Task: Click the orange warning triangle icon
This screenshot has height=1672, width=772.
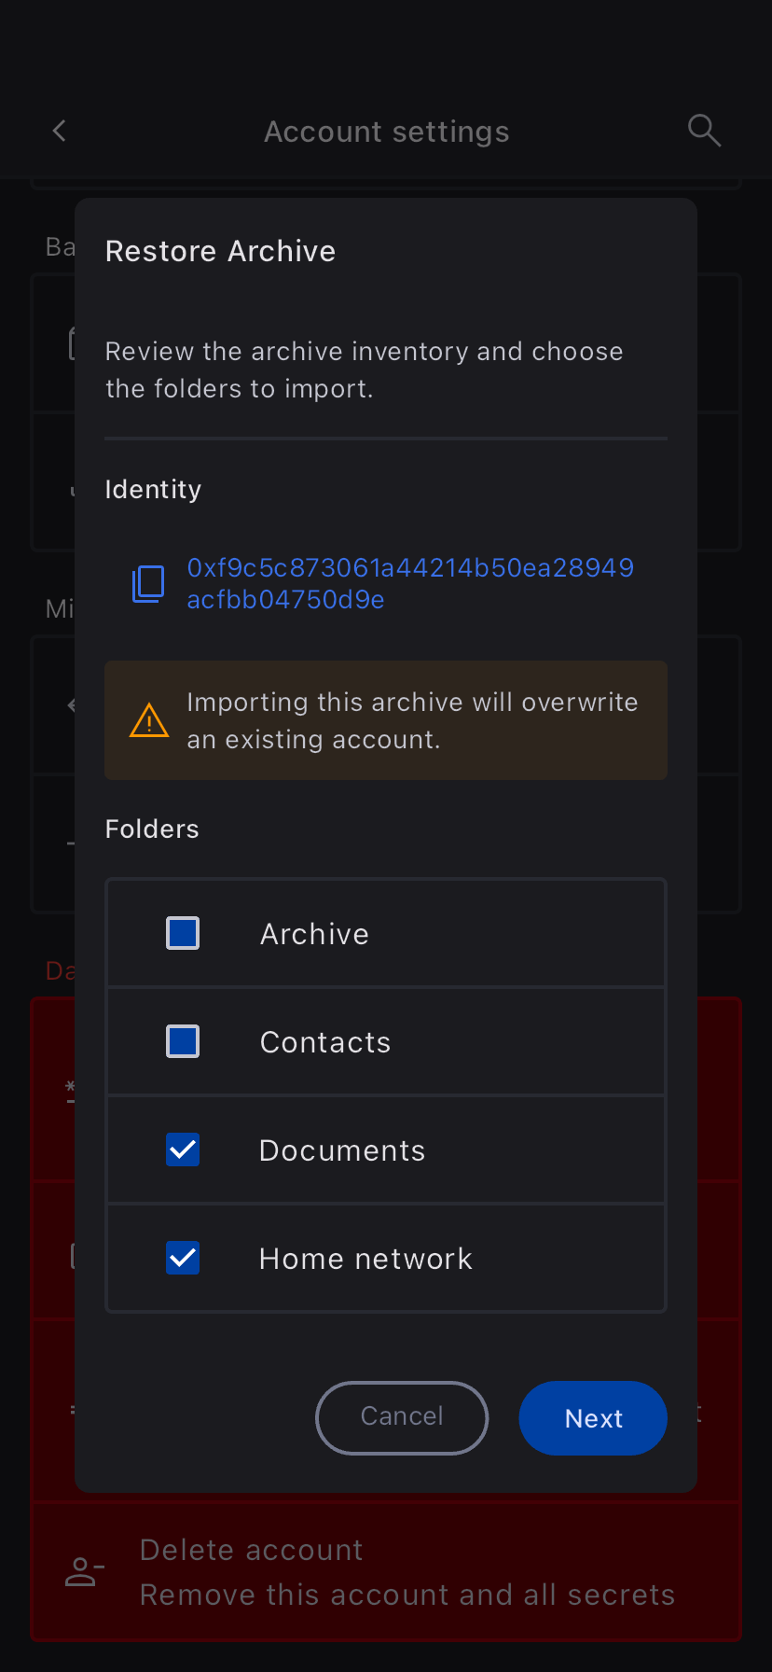Action: point(149,720)
